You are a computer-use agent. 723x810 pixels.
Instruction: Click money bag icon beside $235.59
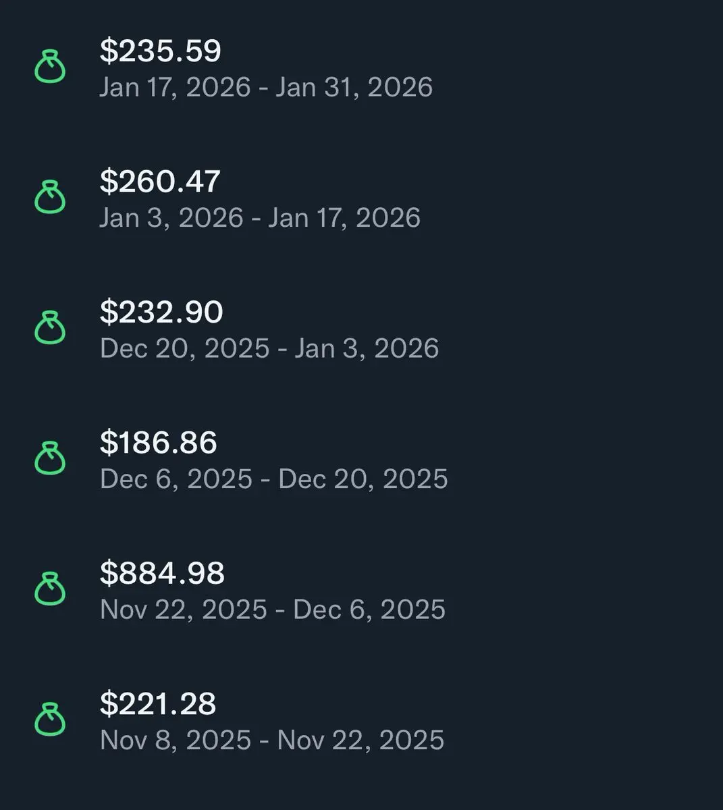click(x=50, y=67)
